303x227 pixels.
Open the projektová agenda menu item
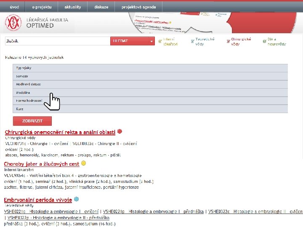point(138,7)
